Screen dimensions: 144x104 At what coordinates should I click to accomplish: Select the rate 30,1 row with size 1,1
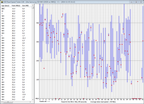pyautogui.click(x=16, y=48)
